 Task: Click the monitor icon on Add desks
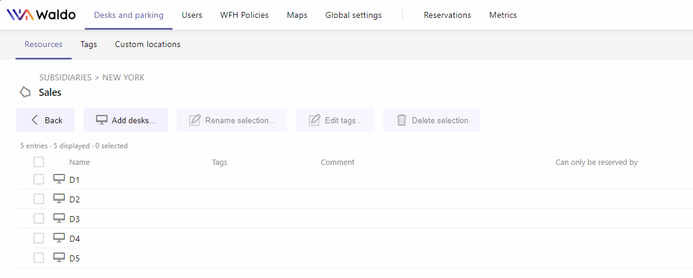click(101, 120)
